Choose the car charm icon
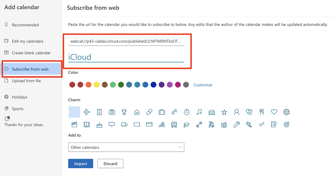 point(212,112)
